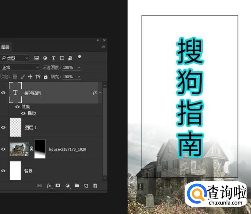Hide house-2187170_1920 layer

(3, 149)
